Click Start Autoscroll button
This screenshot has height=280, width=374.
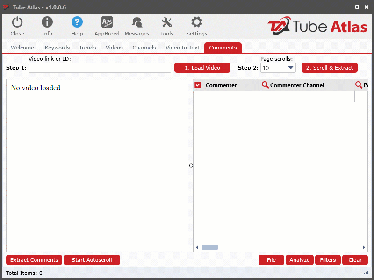tap(92, 260)
